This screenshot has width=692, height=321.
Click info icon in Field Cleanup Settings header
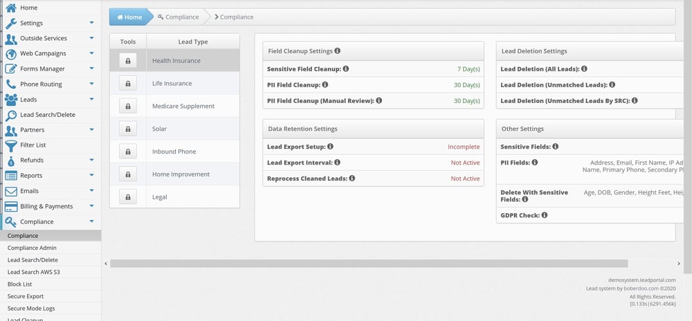[x=337, y=51]
